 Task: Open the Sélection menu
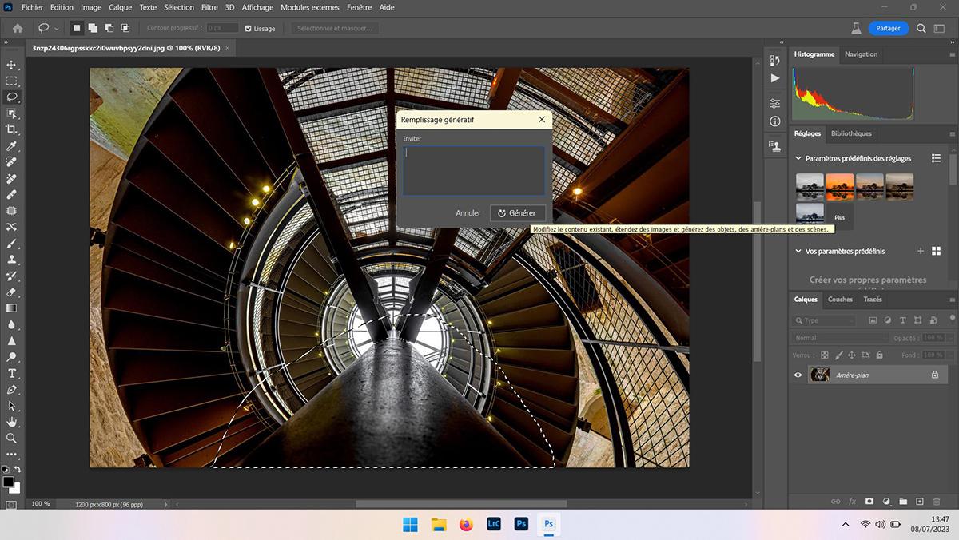tap(179, 7)
